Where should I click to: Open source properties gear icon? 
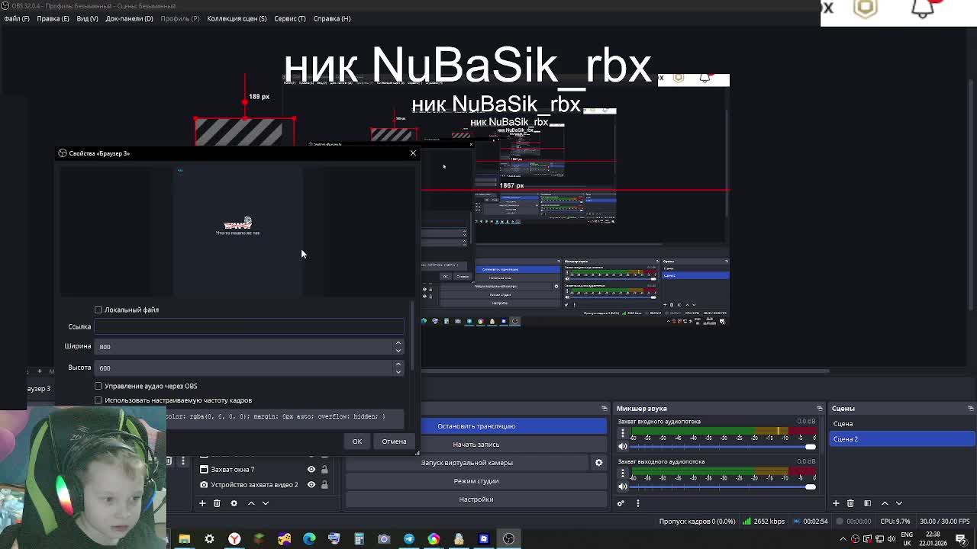(234, 503)
